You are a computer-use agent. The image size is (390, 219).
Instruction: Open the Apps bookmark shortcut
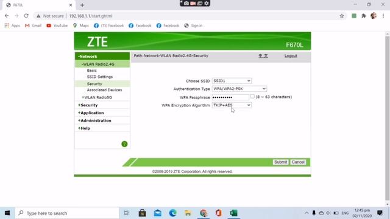12,26
